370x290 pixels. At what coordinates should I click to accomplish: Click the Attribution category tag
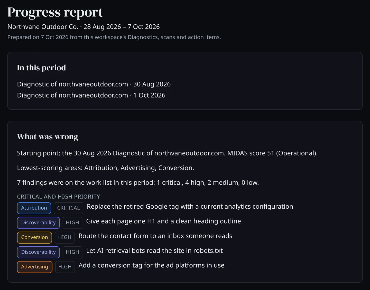pos(34,208)
